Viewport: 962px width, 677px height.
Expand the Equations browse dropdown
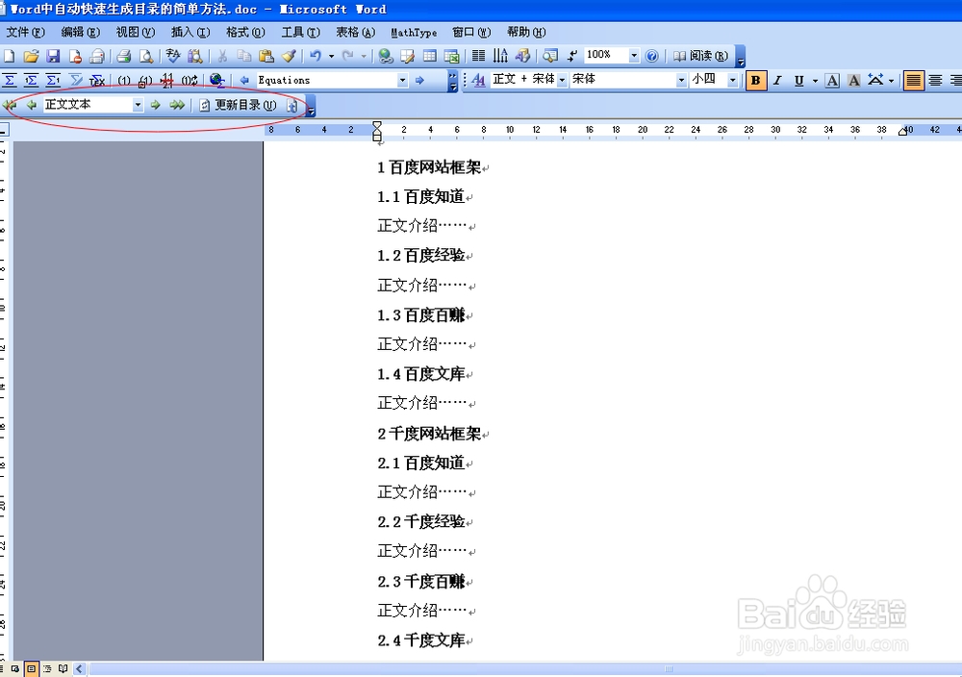(x=402, y=81)
